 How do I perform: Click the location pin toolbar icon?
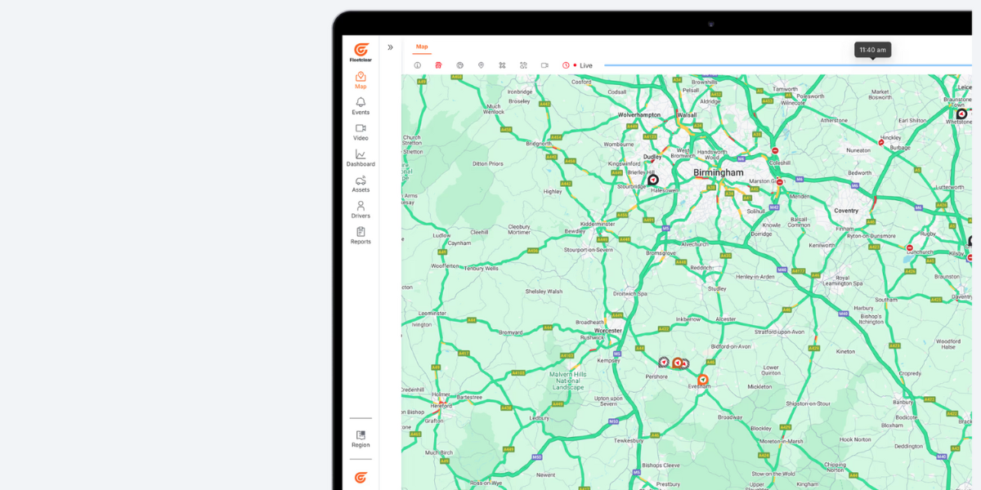(x=481, y=65)
